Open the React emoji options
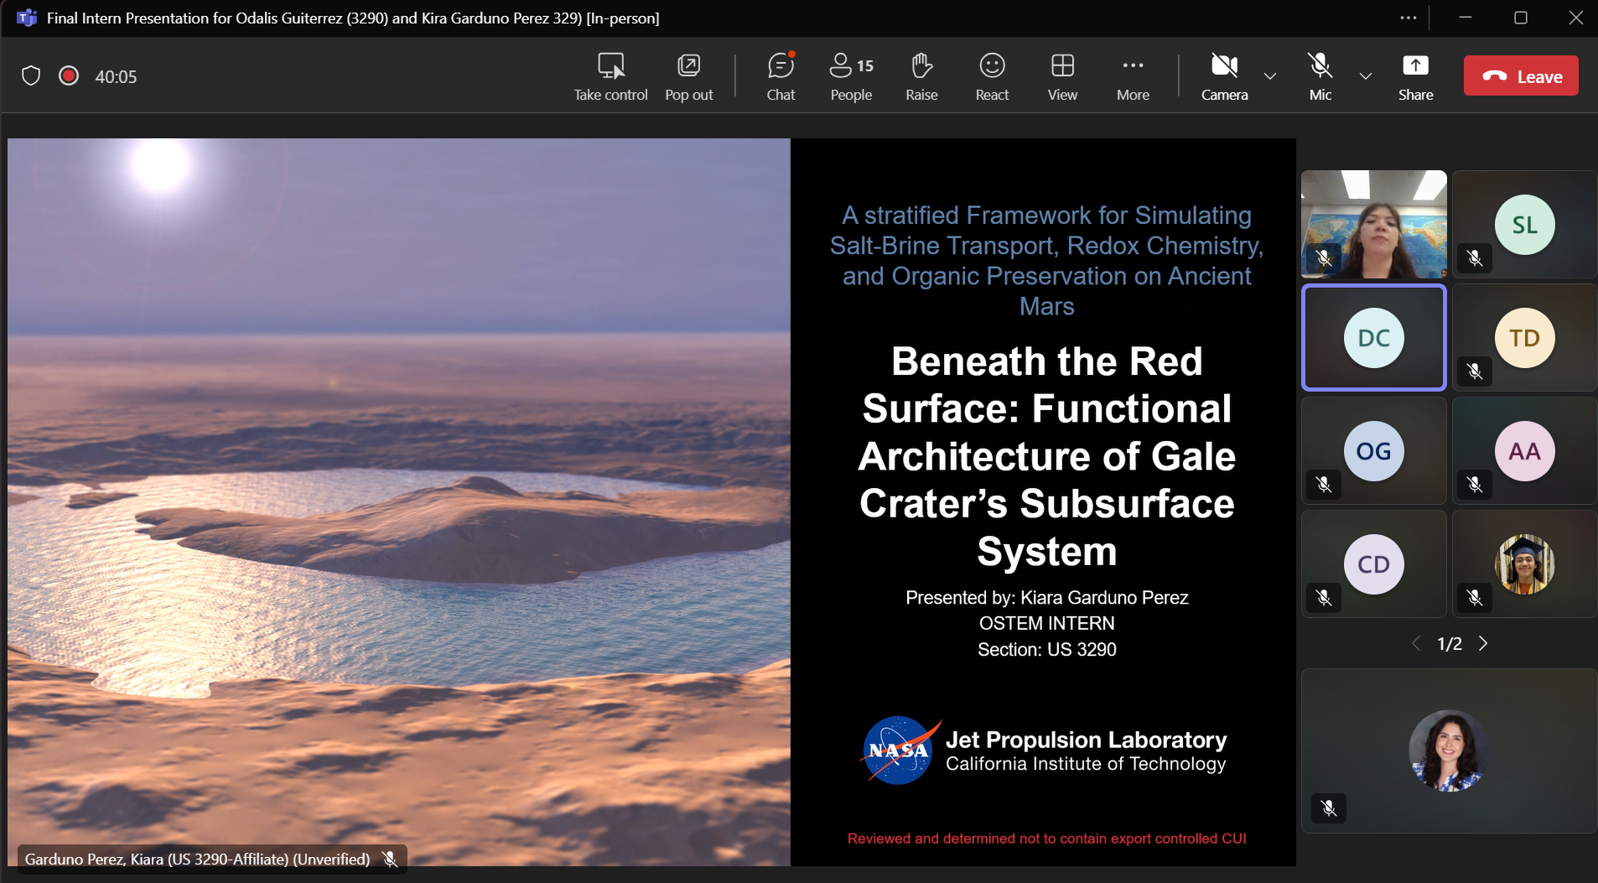Screen dimensions: 1598x883 [992, 75]
